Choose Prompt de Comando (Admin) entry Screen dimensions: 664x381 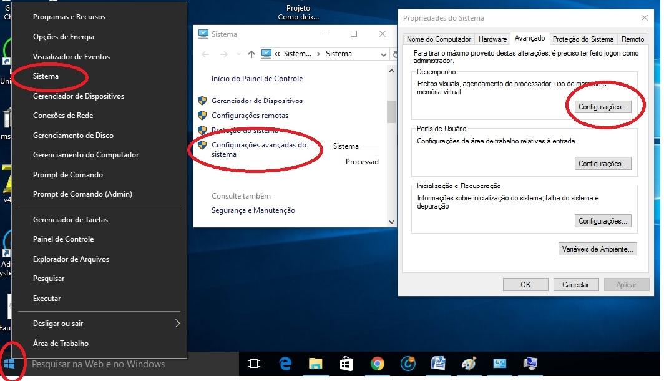(x=82, y=194)
